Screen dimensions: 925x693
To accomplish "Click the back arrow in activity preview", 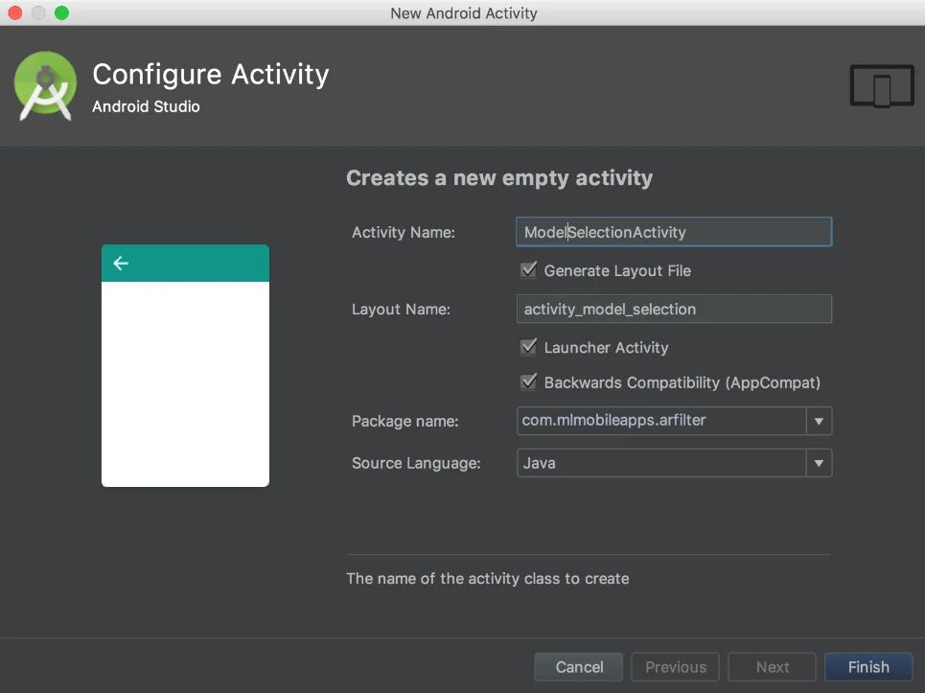I will (121, 264).
